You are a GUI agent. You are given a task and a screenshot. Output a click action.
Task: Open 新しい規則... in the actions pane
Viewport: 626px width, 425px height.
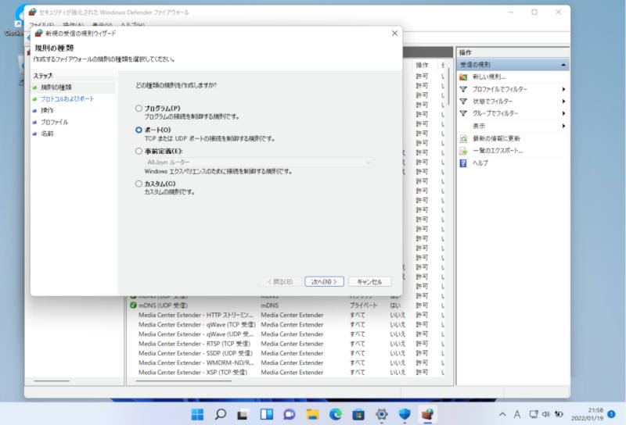(489, 77)
